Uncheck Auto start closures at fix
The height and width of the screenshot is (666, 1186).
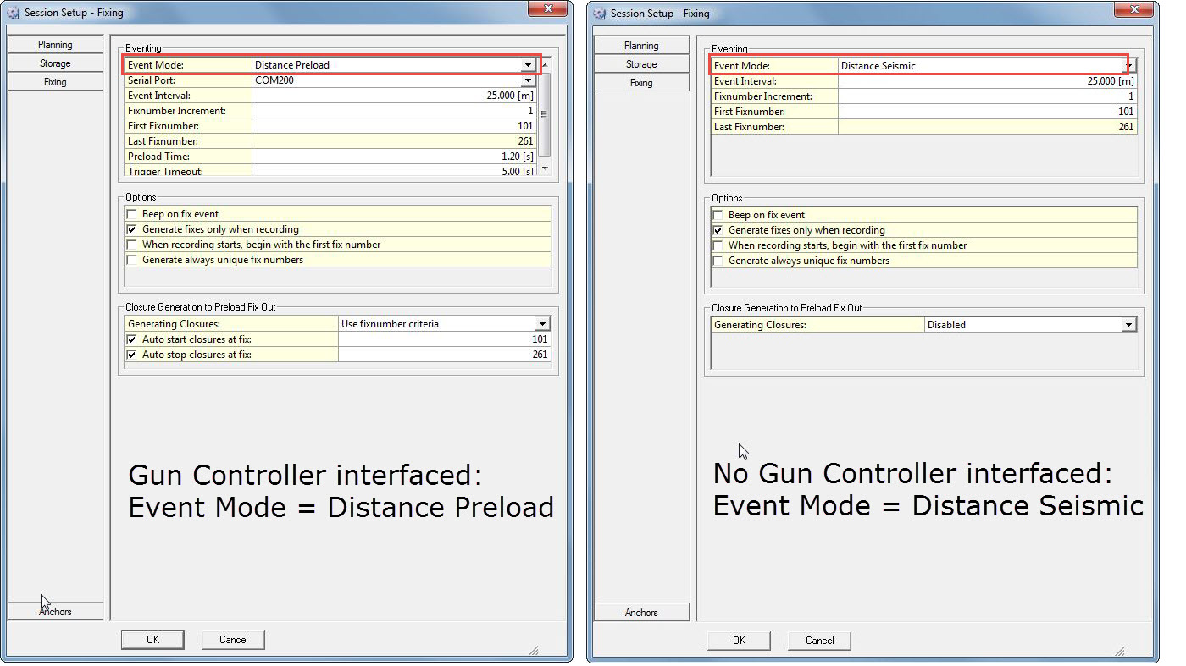pos(131,339)
